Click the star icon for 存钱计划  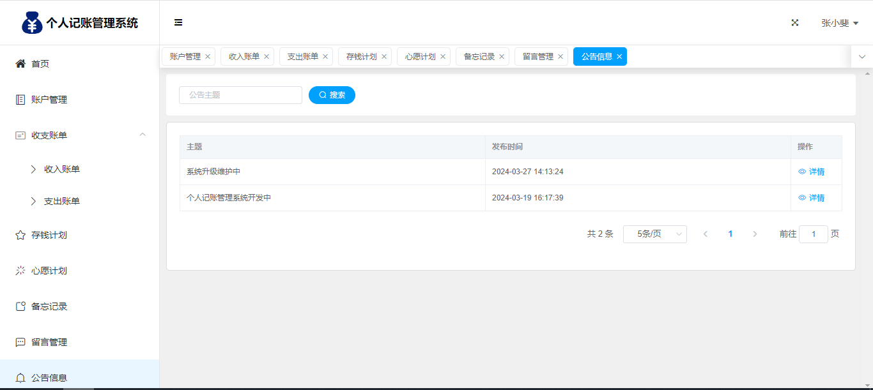20,235
